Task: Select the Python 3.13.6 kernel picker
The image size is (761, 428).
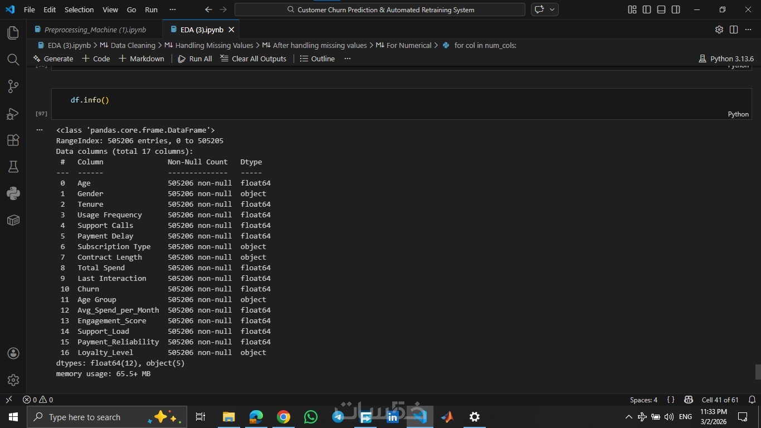Action: [x=726, y=59]
